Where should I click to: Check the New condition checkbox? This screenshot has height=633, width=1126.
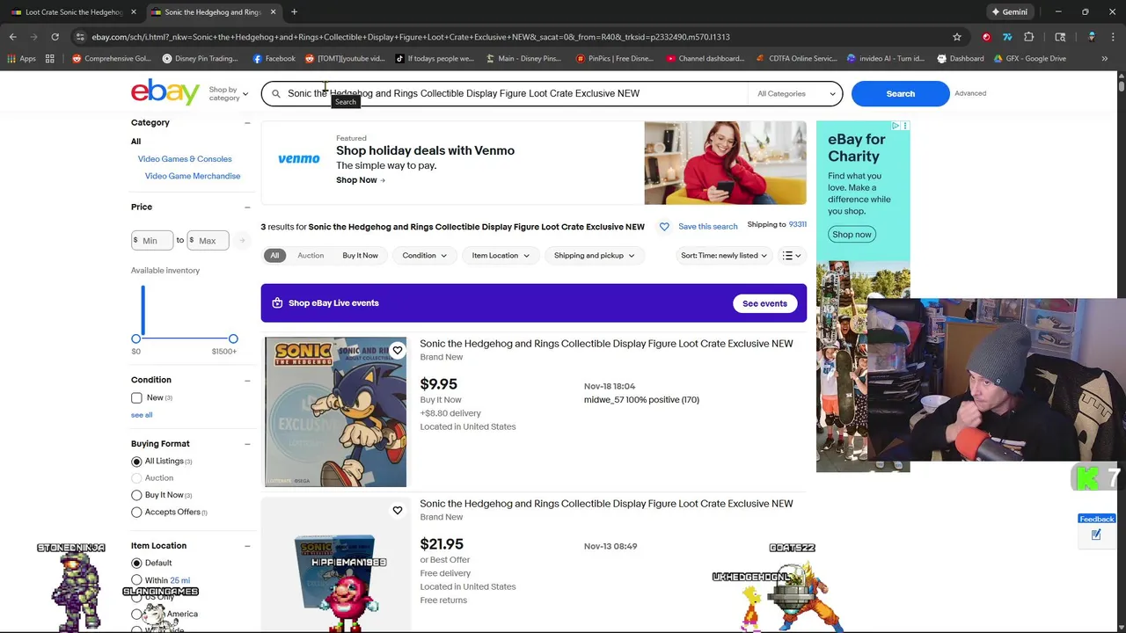136,398
